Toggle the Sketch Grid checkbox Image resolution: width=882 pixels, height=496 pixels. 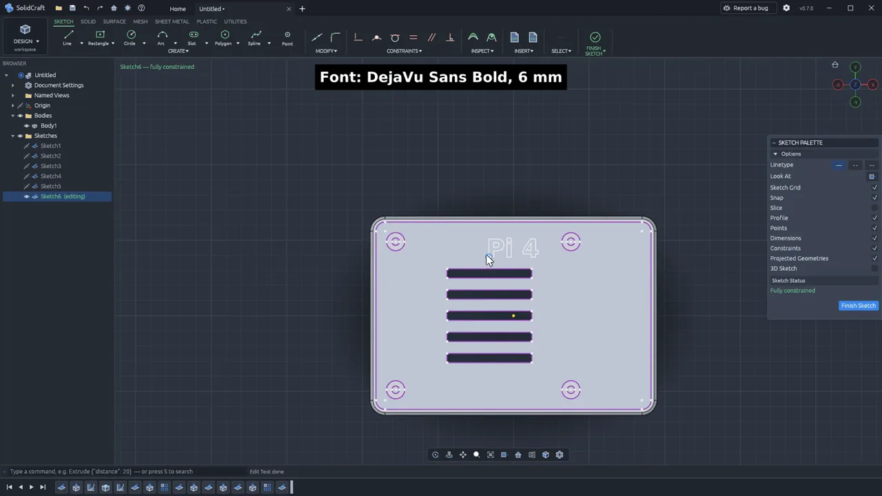874,187
